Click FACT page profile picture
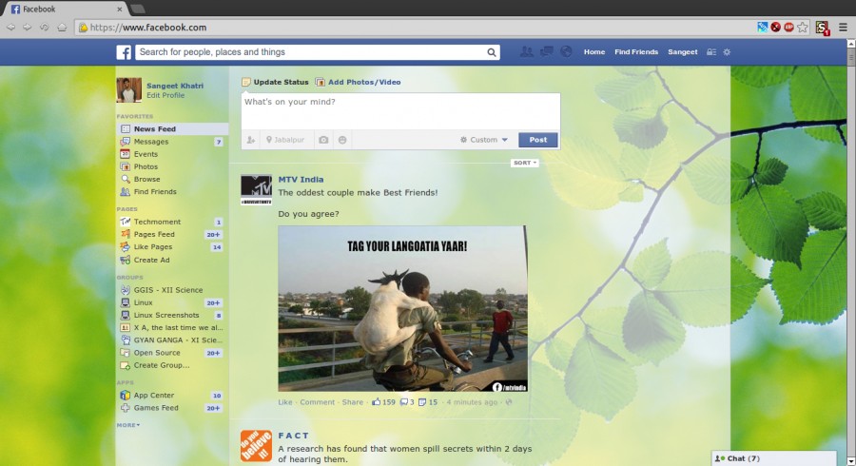 point(256,445)
